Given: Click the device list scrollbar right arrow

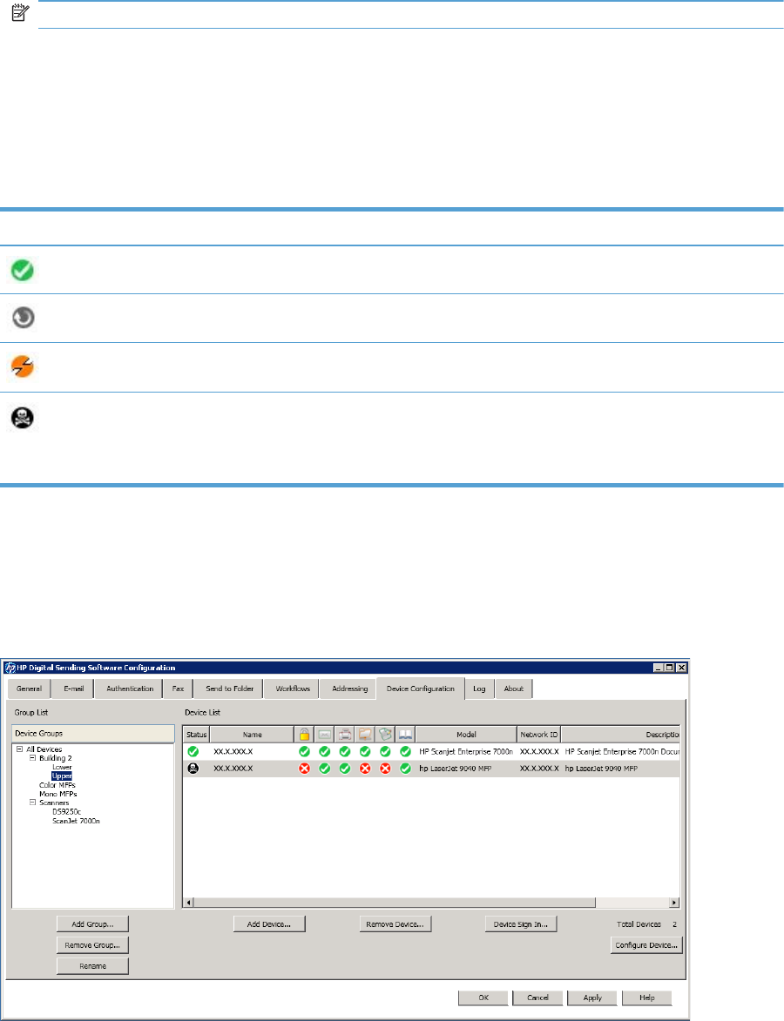Looking at the screenshot, I should [x=674, y=903].
